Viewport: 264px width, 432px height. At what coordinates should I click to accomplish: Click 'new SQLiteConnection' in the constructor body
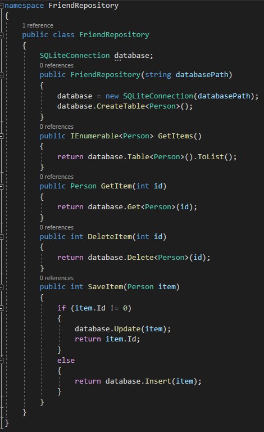[149, 96]
